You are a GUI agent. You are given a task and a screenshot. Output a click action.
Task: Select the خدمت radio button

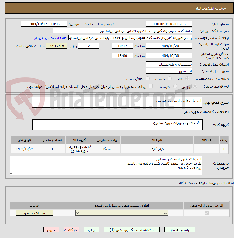pyautogui.click(x=170, y=79)
